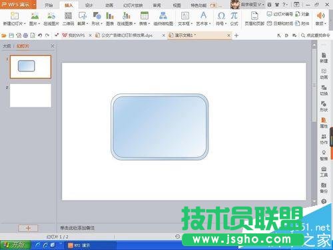The image size is (333, 250).
Task: Open the user account dropdown arrow
Action: click(x=263, y=5)
